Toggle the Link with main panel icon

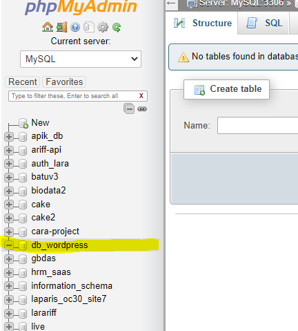click(x=142, y=108)
